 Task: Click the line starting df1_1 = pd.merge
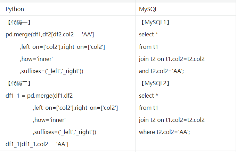[39, 95]
